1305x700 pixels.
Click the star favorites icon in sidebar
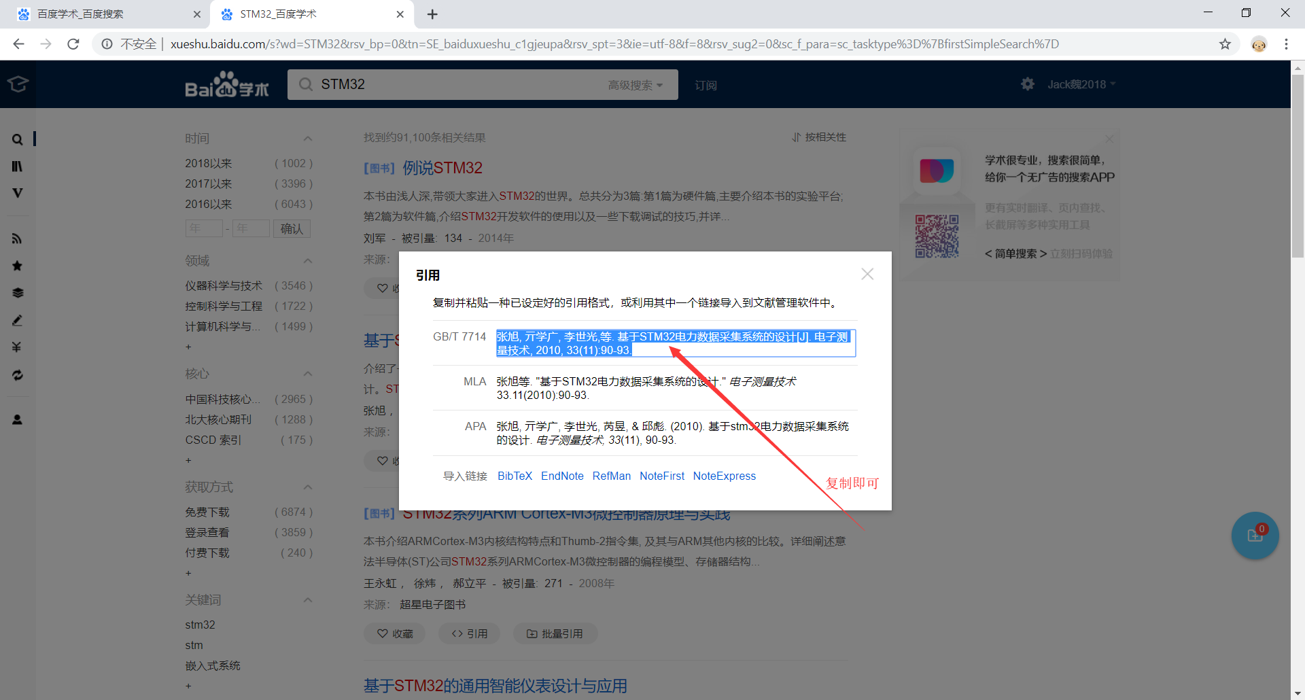(18, 266)
